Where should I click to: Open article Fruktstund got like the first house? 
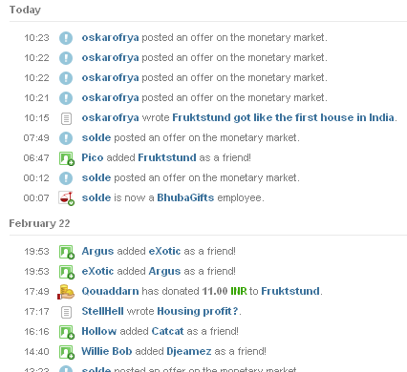[283, 117]
